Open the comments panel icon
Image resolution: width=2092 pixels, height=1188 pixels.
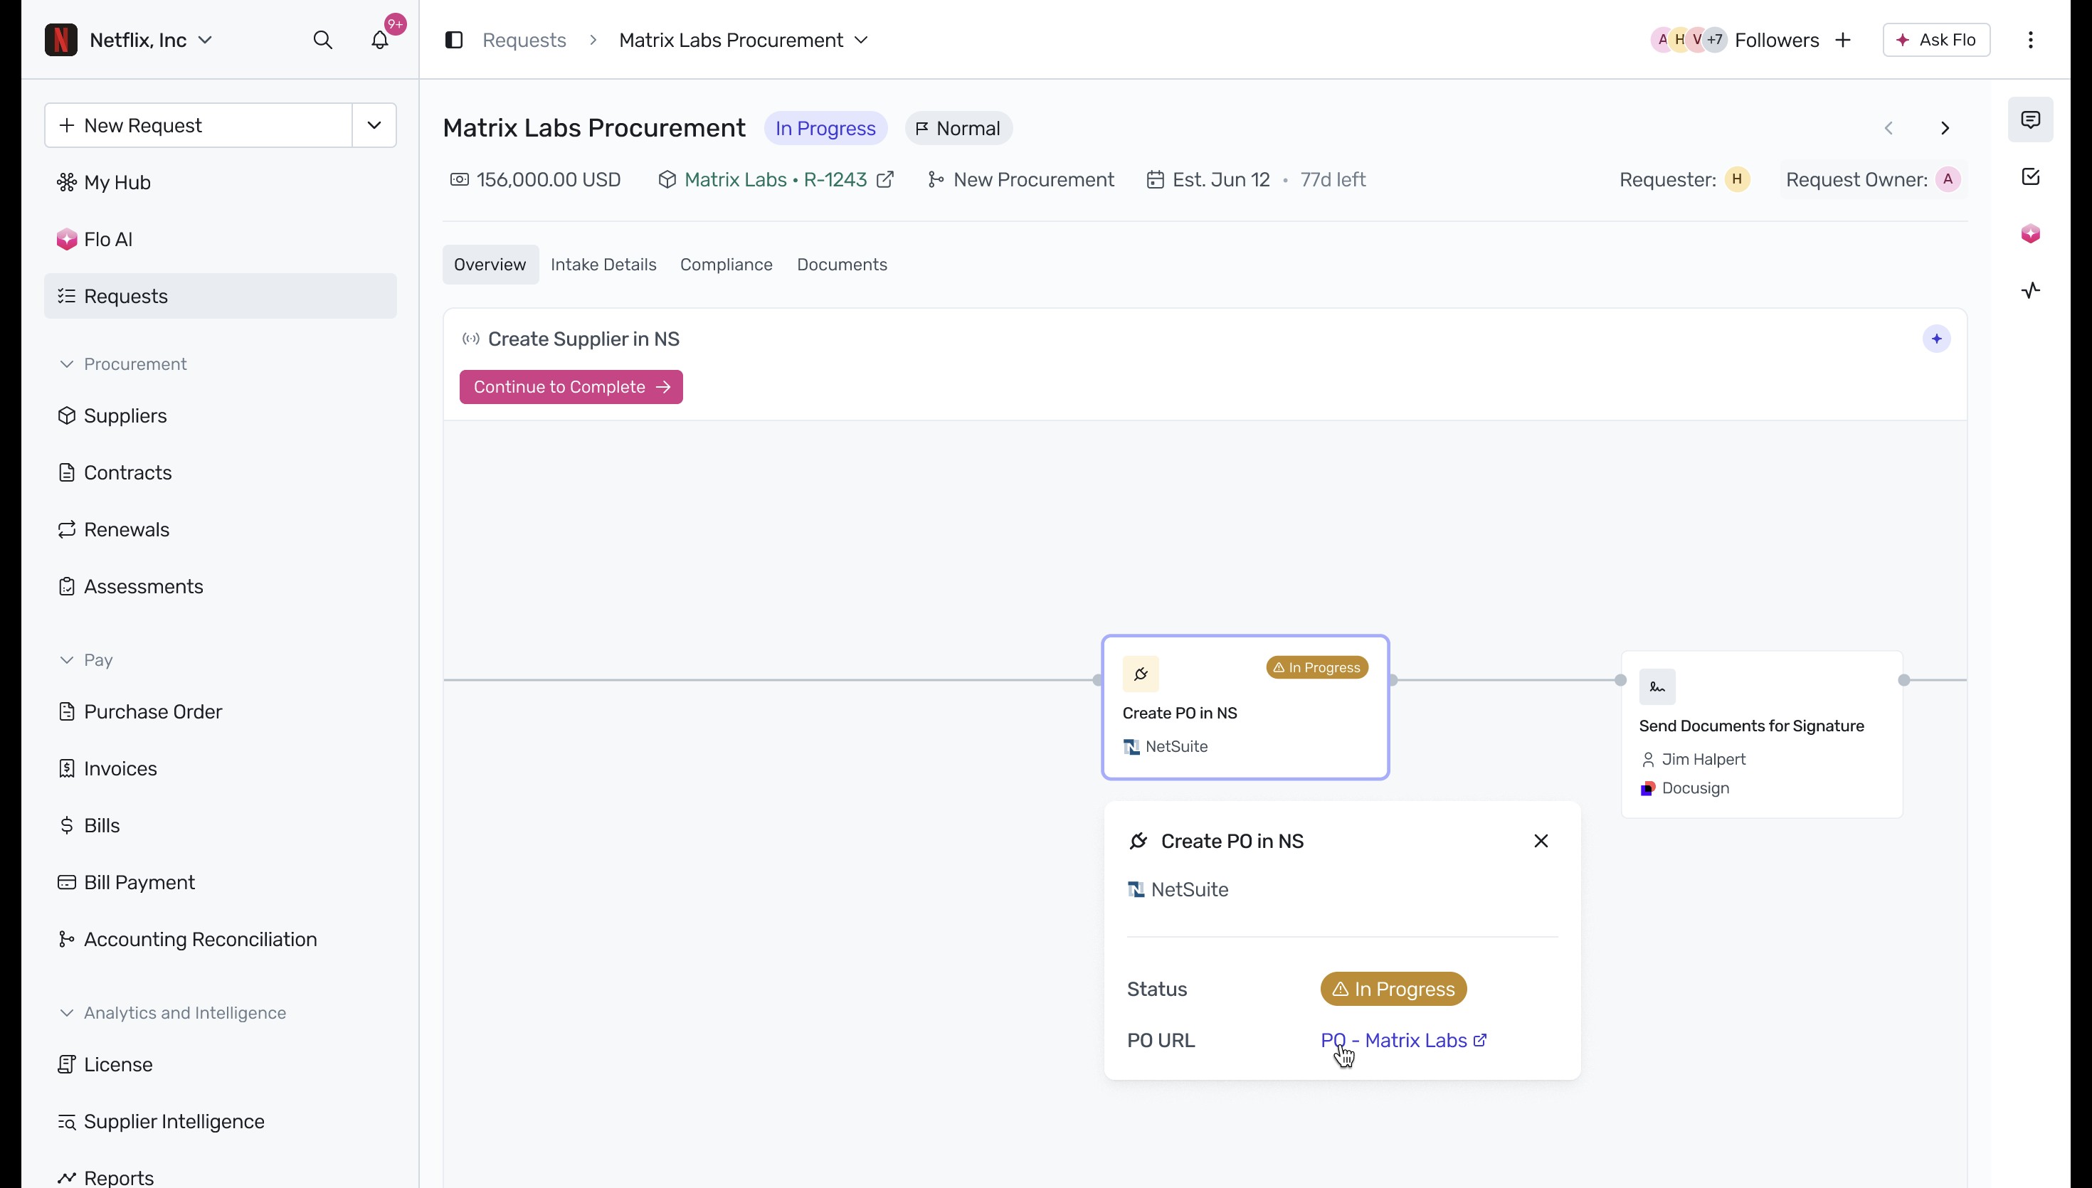2030,120
